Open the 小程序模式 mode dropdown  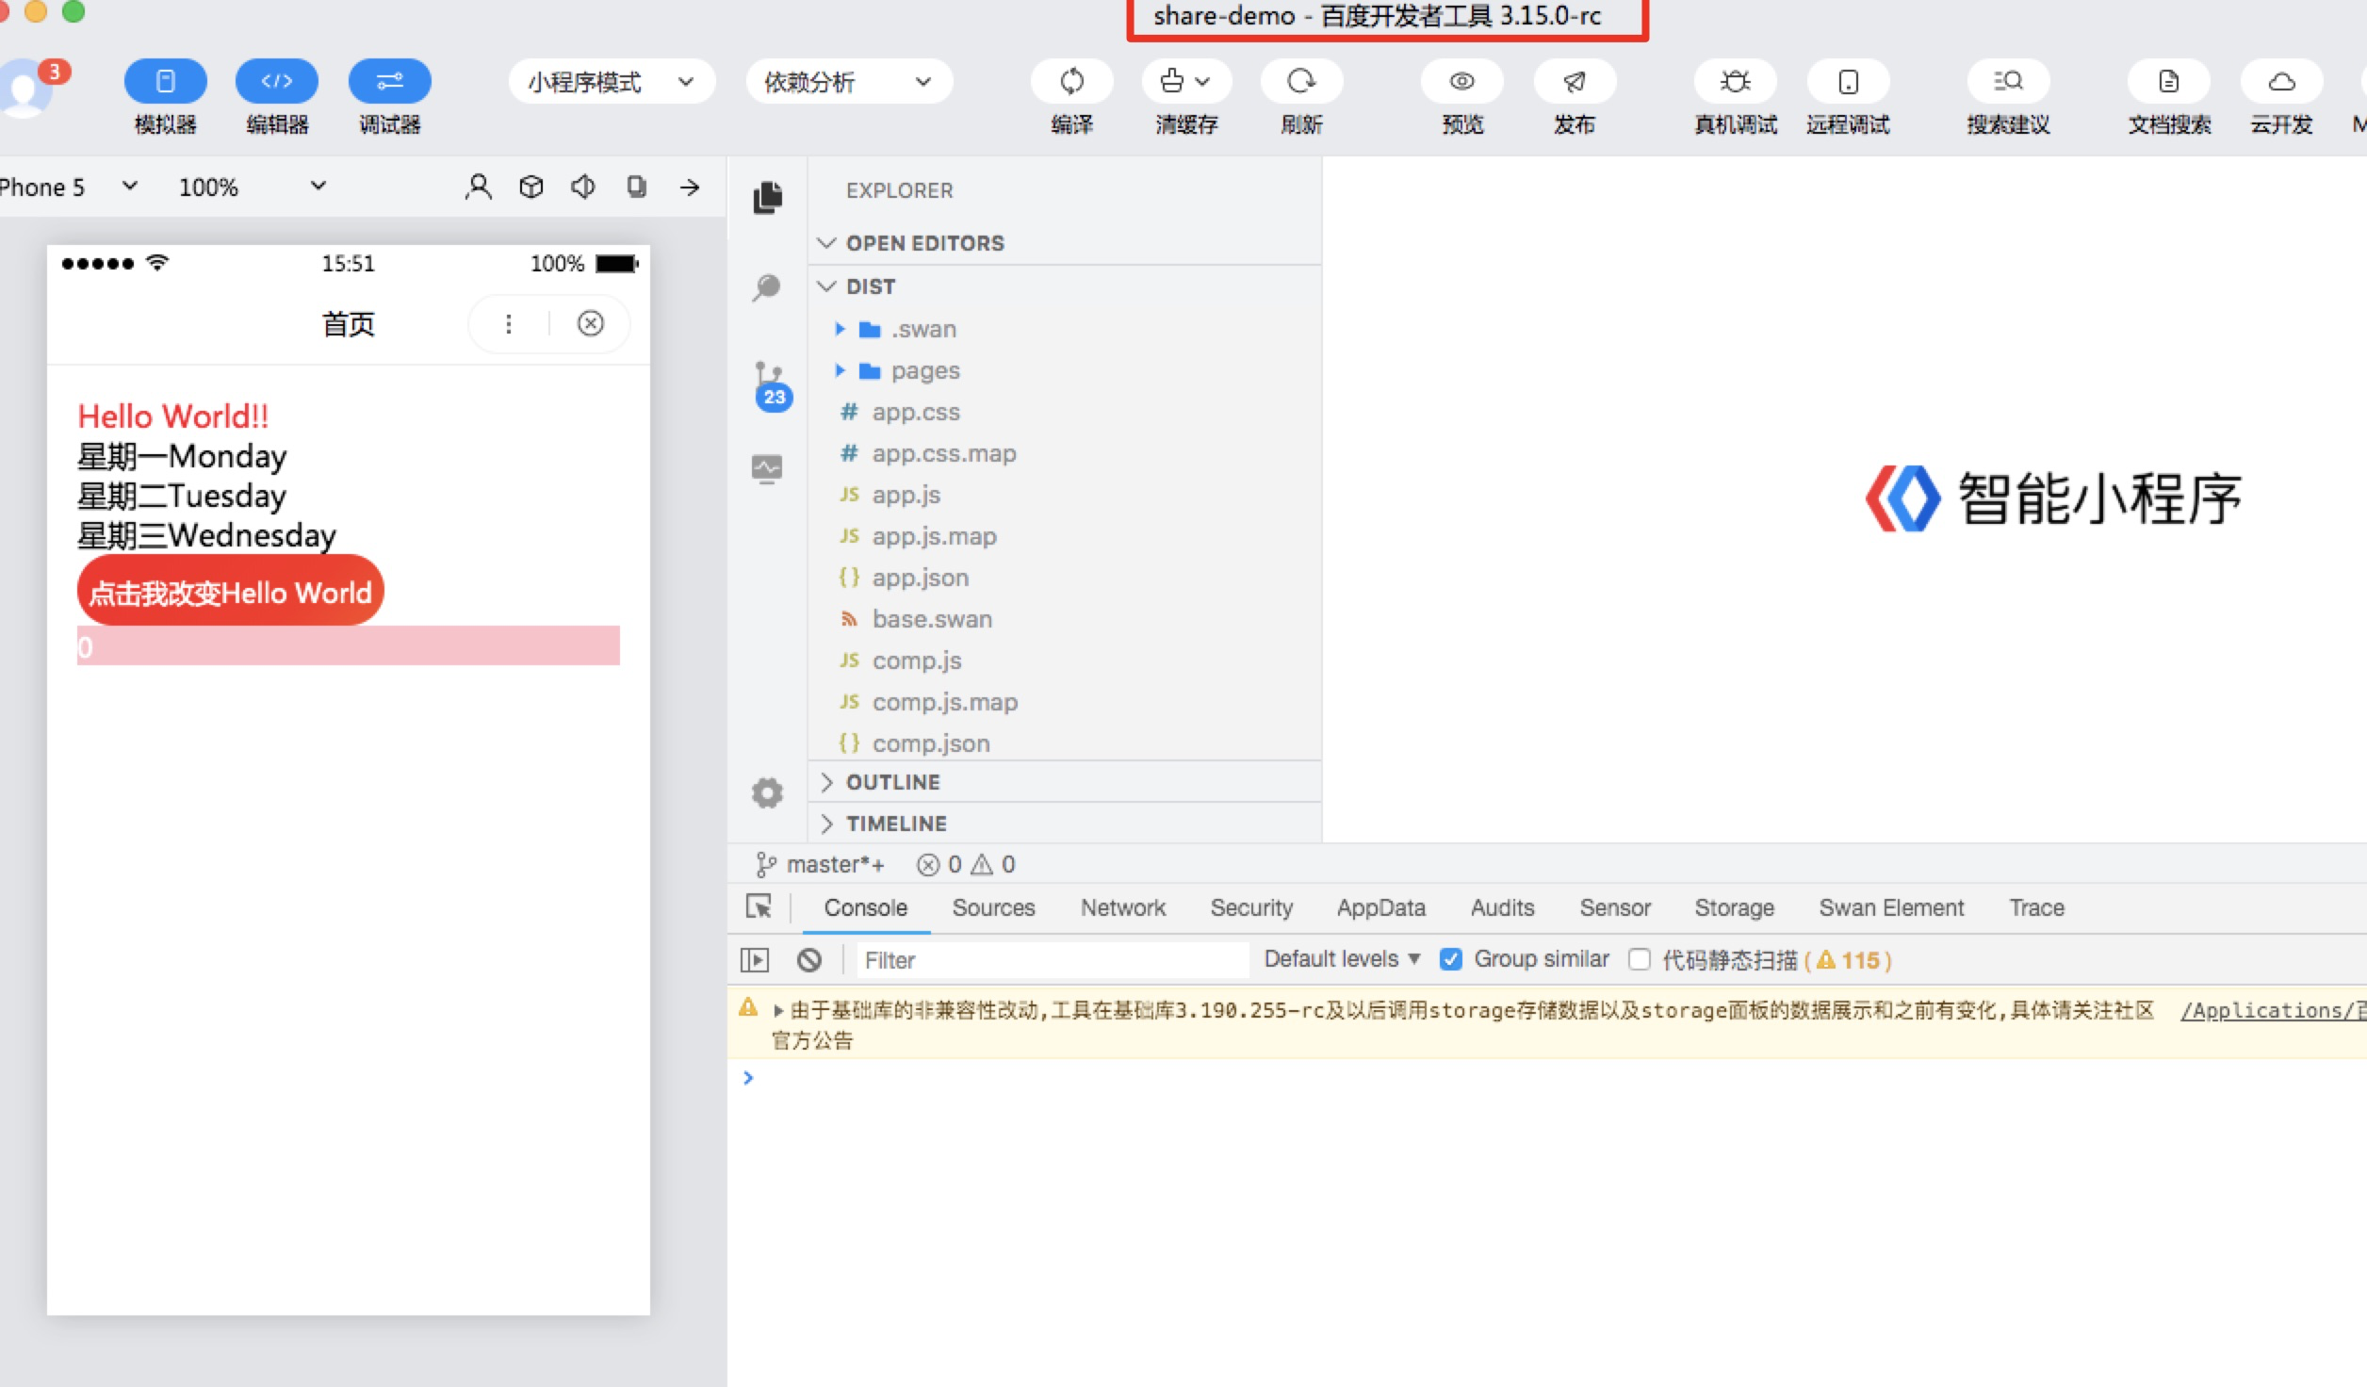(612, 82)
